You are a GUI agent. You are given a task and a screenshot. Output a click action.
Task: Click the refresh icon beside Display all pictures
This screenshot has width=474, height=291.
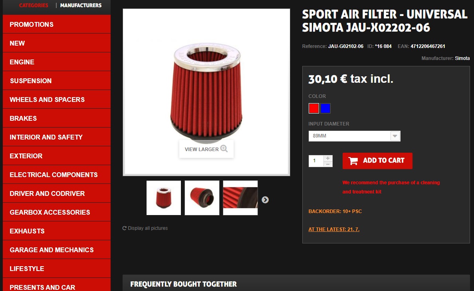pos(124,228)
